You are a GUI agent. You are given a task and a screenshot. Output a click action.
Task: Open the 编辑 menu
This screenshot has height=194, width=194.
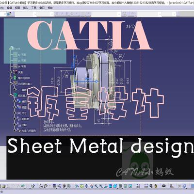click(x=9, y=8)
